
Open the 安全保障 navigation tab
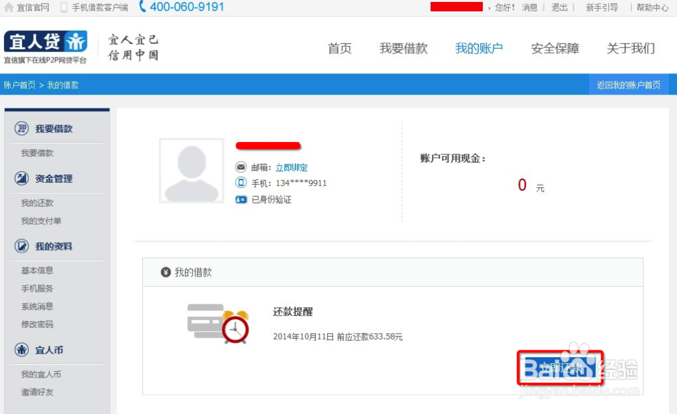[x=555, y=48]
